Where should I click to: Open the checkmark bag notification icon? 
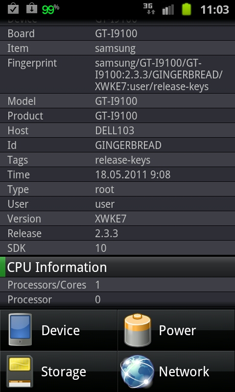pos(13,8)
